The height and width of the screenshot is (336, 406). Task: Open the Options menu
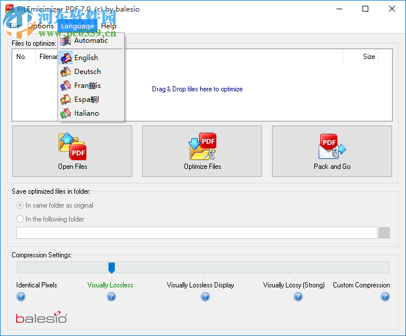tap(41, 26)
